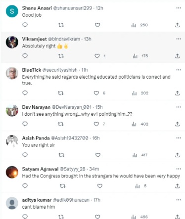Click Vikramjeet's profile avatar
The width and height of the screenshot is (185, 219).
tap(12, 42)
